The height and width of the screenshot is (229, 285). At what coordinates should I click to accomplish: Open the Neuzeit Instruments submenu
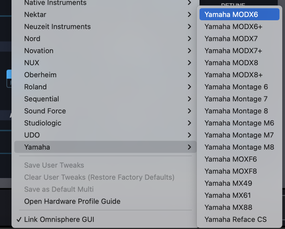(57, 27)
